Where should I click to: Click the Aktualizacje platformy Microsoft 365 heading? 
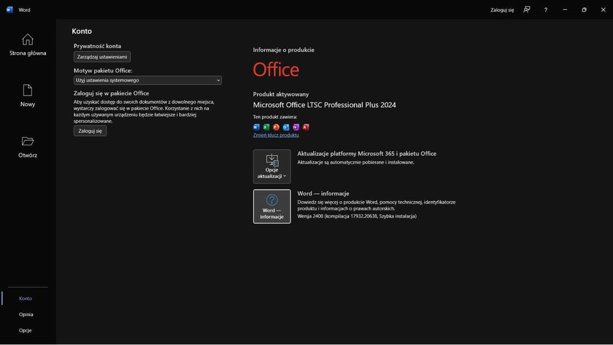pyautogui.click(x=367, y=154)
